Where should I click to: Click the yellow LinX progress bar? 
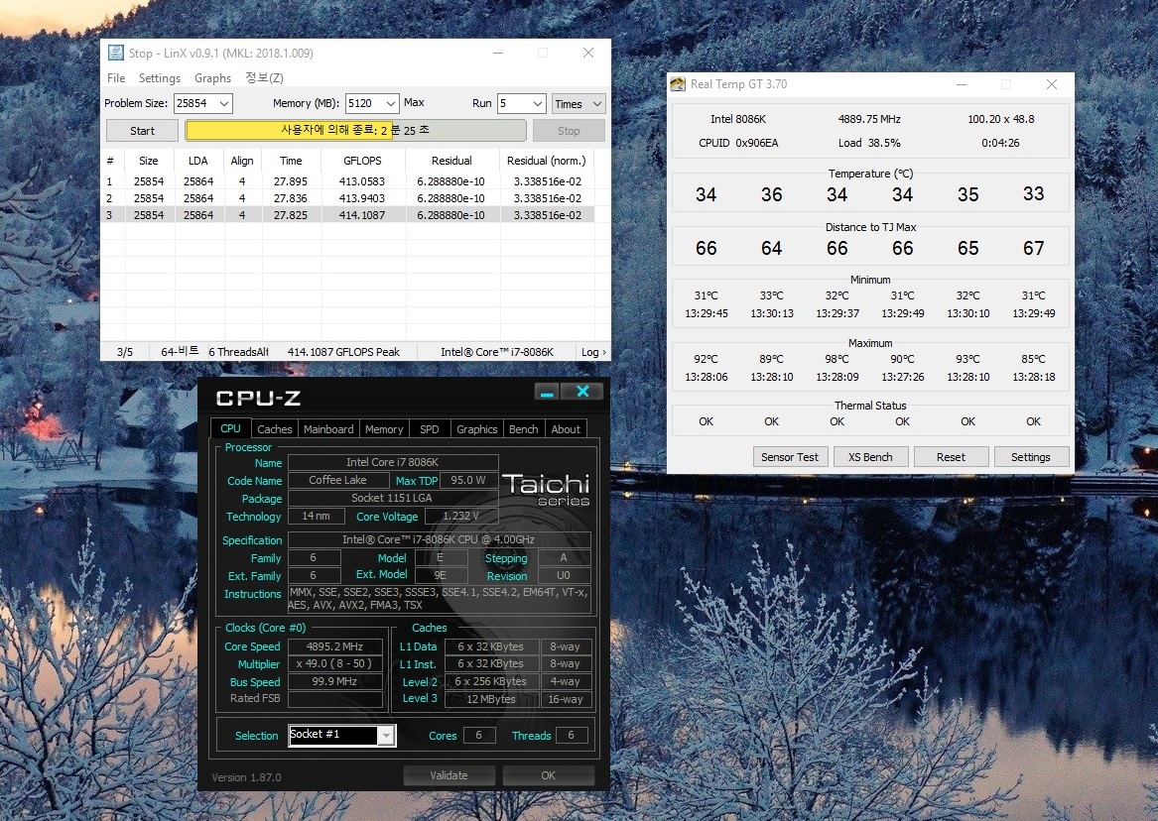point(355,131)
